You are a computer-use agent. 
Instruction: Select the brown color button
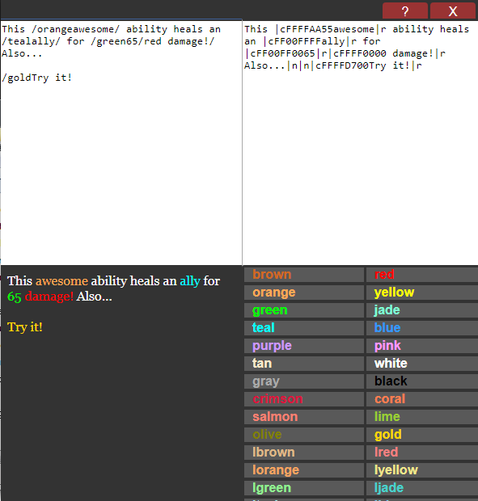click(304, 275)
